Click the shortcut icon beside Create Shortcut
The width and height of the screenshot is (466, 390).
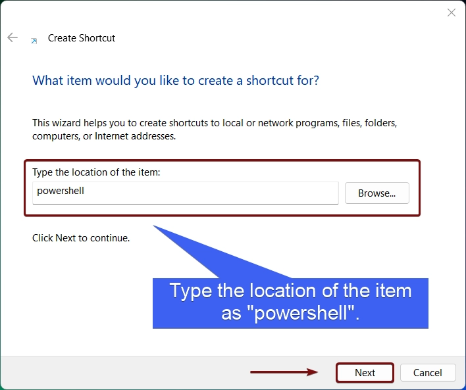tap(34, 41)
